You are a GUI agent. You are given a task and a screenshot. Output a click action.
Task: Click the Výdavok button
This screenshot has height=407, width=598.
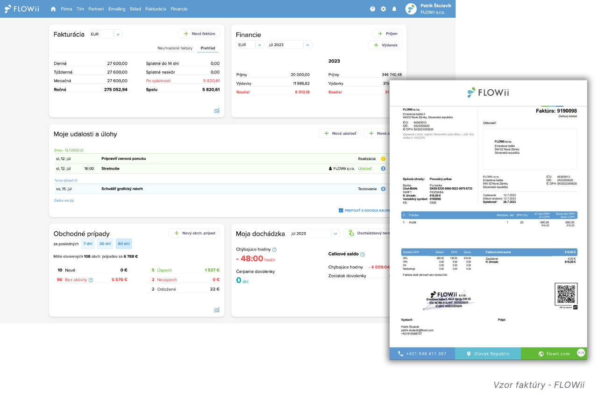pos(385,45)
